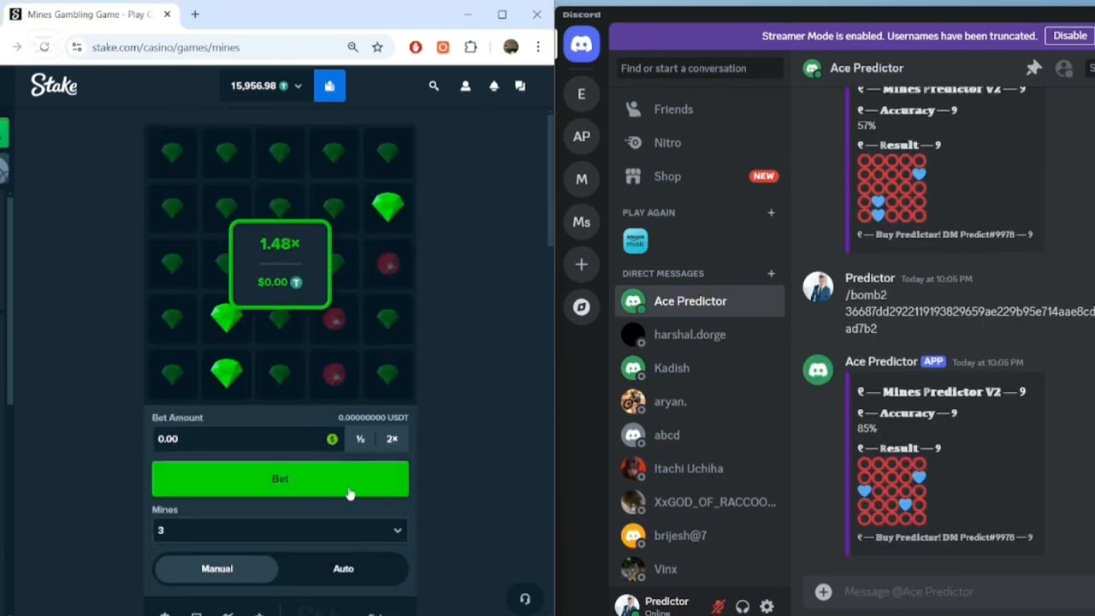The width and height of the screenshot is (1095, 616).
Task: Open brijesh@7 direct message
Action: pyautogui.click(x=699, y=536)
